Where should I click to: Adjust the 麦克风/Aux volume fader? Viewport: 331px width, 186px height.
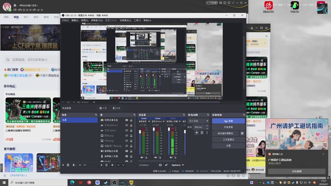154,129
